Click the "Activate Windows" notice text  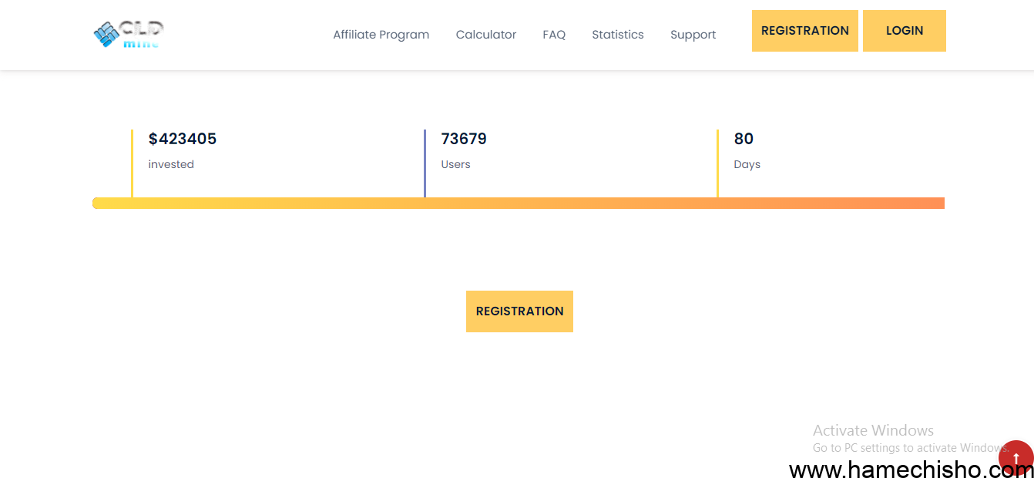click(873, 430)
